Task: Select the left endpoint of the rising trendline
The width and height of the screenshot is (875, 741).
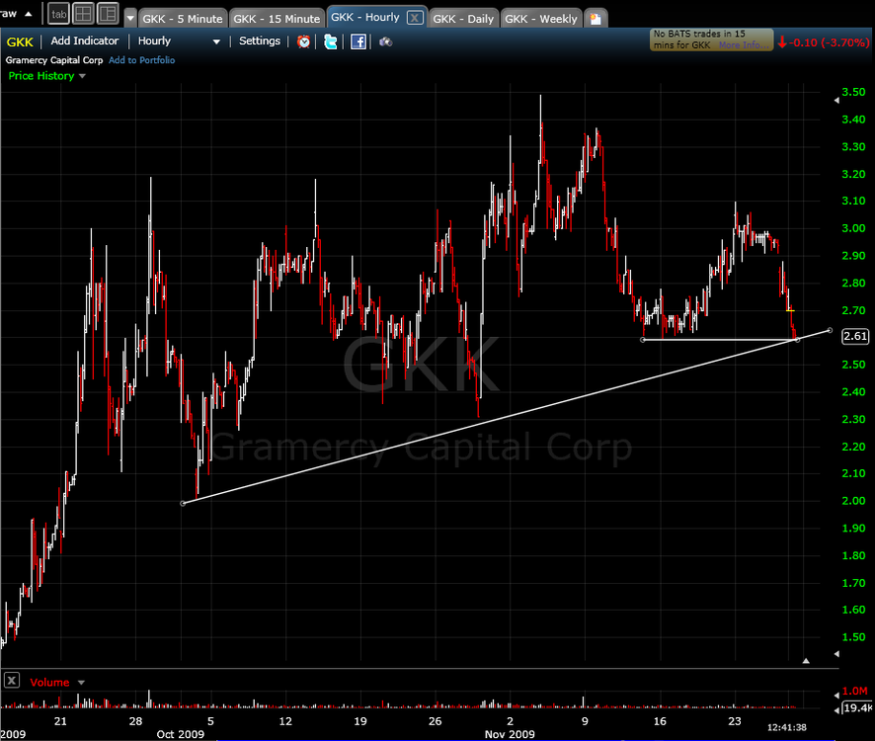Action: pos(183,503)
